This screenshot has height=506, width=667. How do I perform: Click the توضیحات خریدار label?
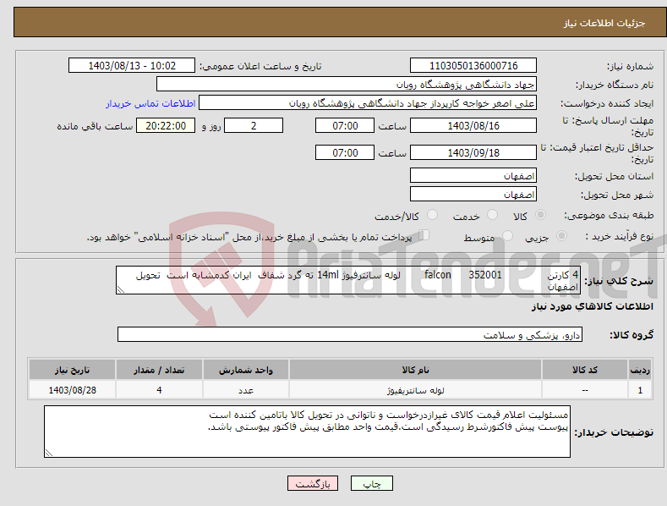pyautogui.click(x=614, y=432)
